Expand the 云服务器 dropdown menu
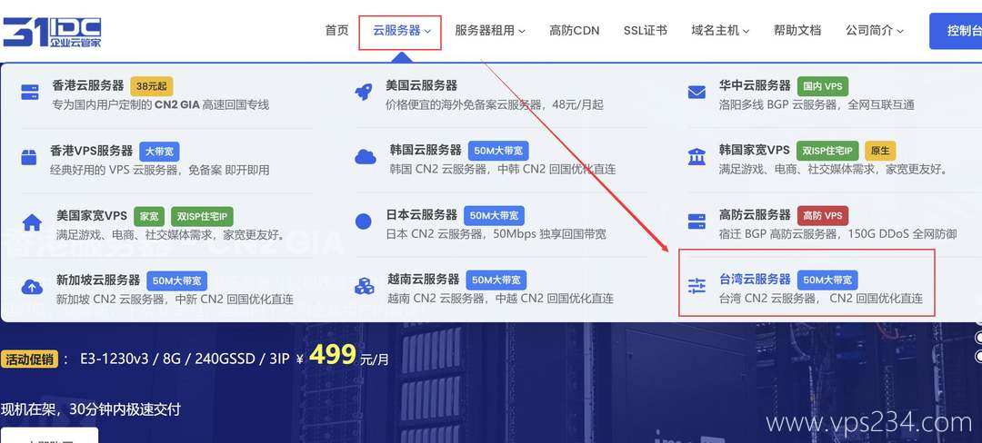Viewport: 982px width, 443px height. coord(402,30)
